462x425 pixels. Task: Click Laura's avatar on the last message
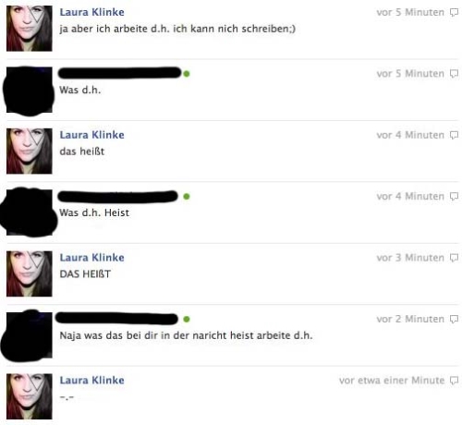point(30,396)
